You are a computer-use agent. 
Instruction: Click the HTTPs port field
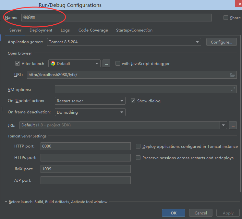(86, 158)
